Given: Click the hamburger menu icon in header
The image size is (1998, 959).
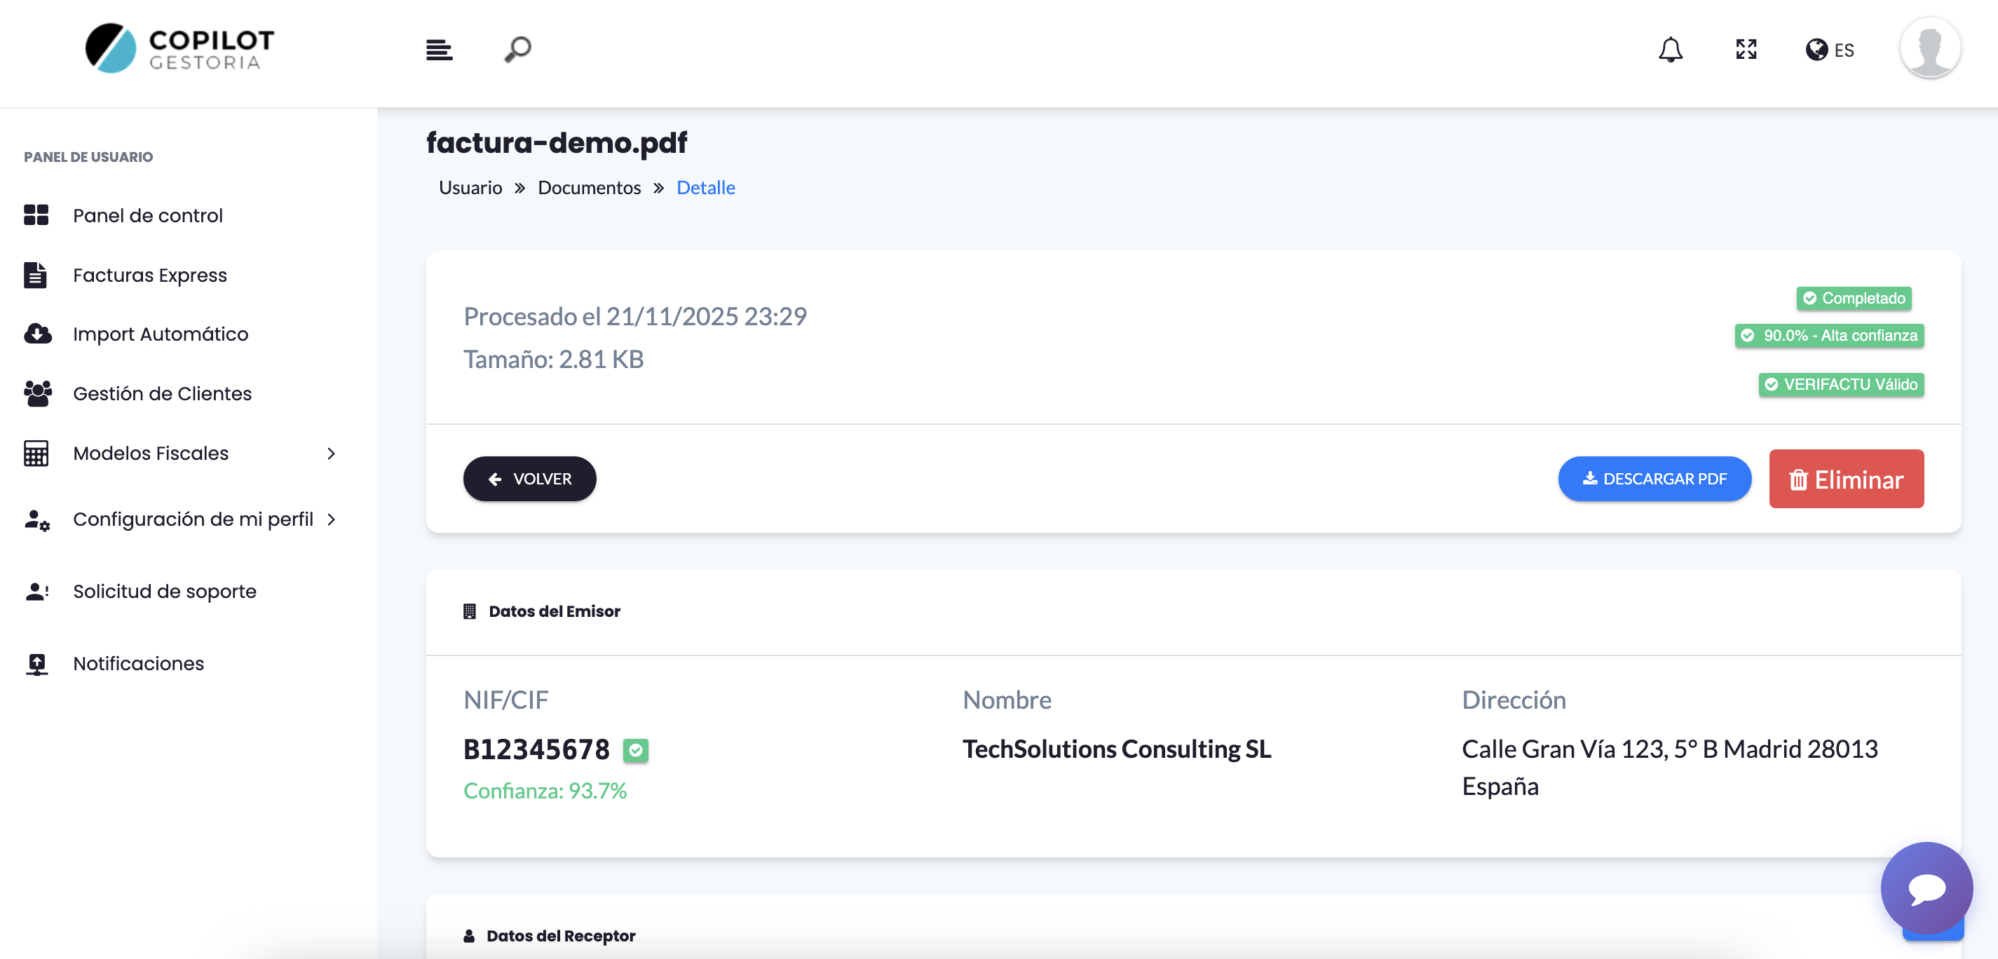Looking at the screenshot, I should tap(439, 50).
